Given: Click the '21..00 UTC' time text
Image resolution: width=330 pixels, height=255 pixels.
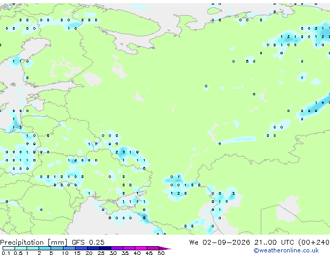Looking at the screenshot, I should tap(274, 243).
